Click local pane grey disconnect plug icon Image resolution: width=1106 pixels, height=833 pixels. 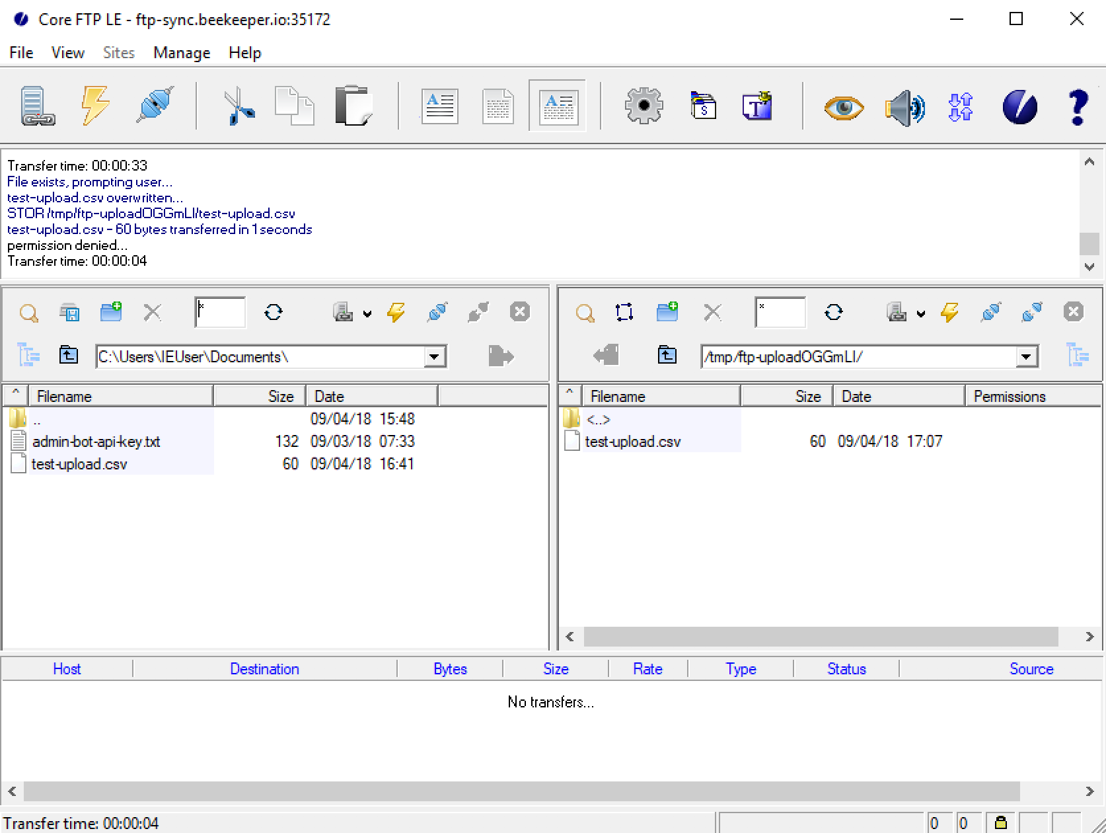click(x=478, y=312)
